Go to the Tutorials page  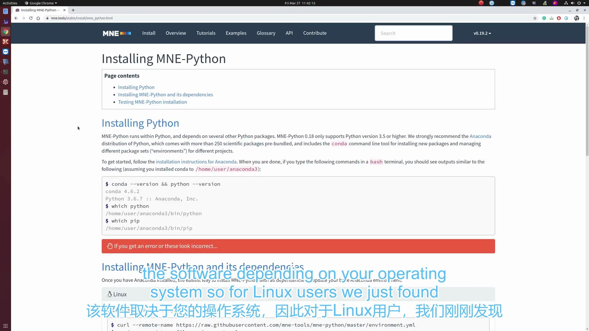206,33
